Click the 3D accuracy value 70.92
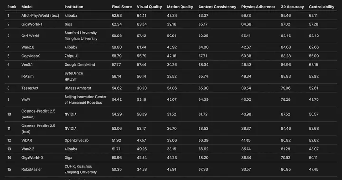 286,158
